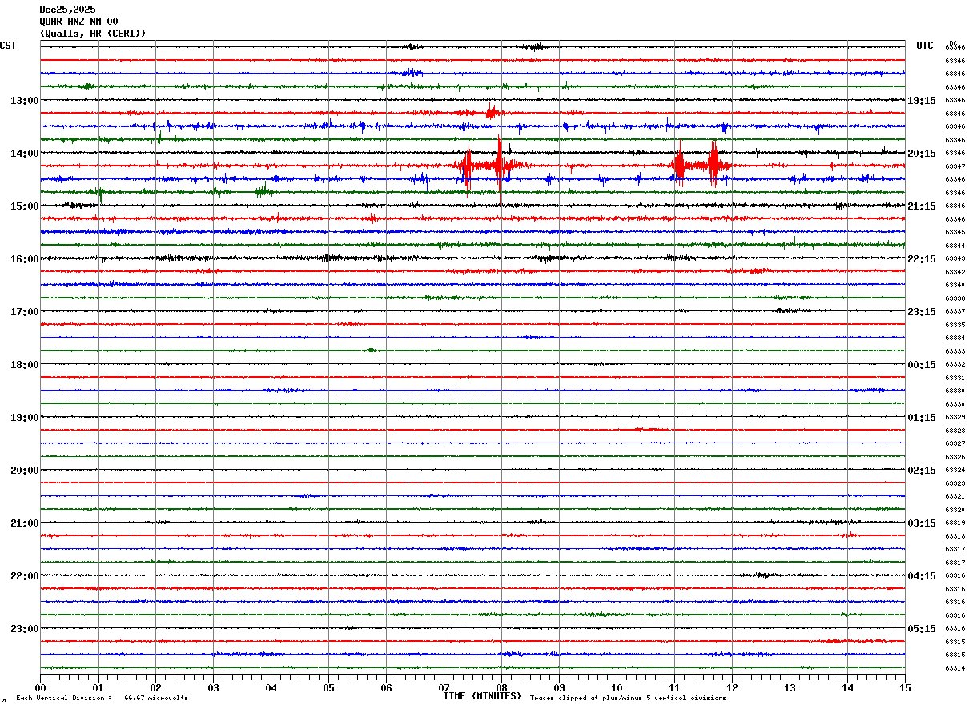Click the 'UTC' time zone label
Screen dimensions: 969x709
click(x=925, y=46)
